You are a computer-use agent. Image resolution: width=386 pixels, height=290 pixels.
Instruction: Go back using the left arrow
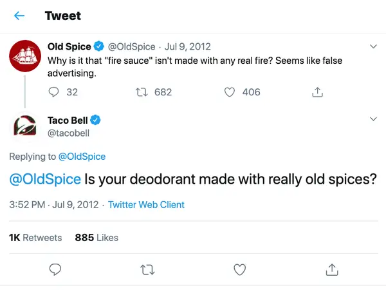tap(19, 16)
